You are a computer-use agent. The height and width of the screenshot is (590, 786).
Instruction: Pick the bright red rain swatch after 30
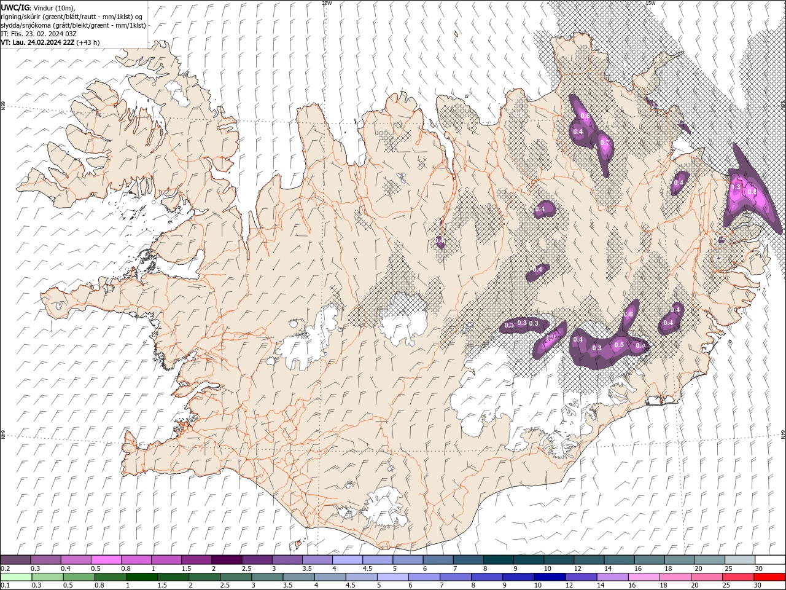tap(769, 577)
